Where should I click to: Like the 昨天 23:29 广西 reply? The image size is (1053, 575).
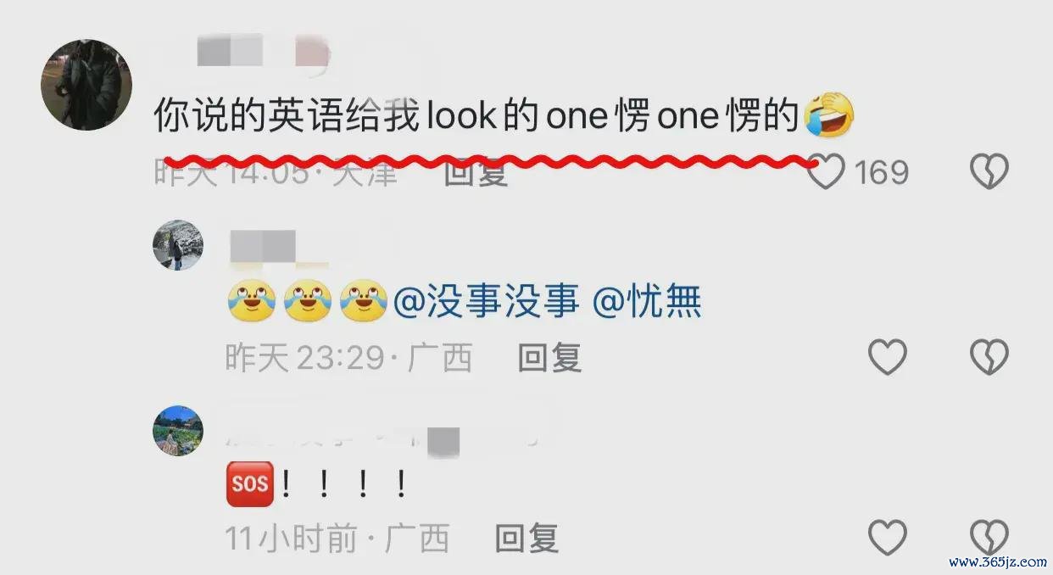point(888,358)
